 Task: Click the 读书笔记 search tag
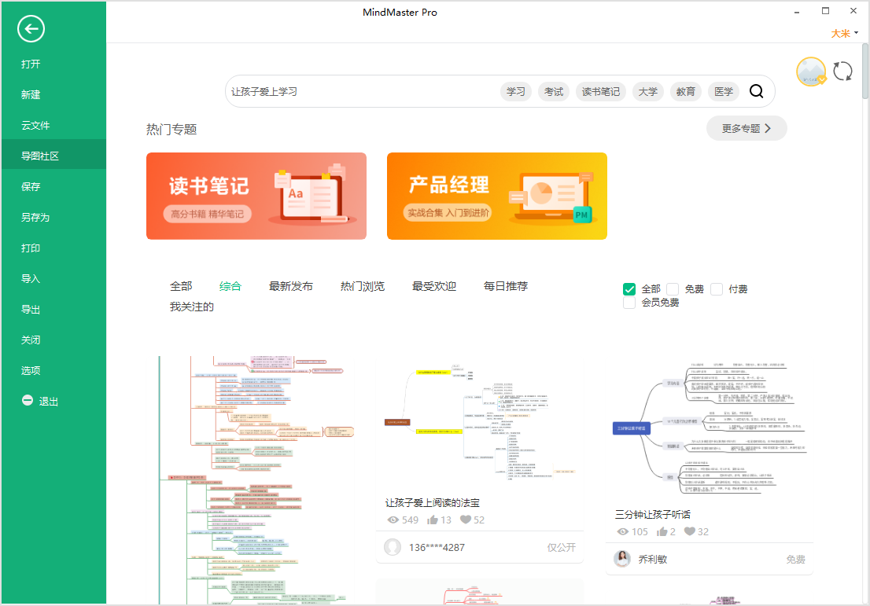[601, 92]
